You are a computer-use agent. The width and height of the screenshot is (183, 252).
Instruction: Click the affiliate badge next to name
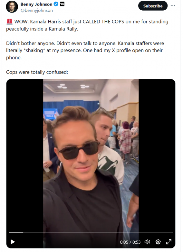coord(62,4)
